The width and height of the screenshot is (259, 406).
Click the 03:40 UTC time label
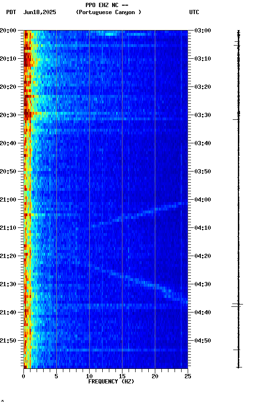click(x=203, y=143)
